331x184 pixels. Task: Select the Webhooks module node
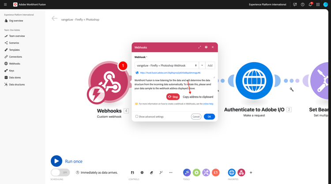[x=109, y=82]
